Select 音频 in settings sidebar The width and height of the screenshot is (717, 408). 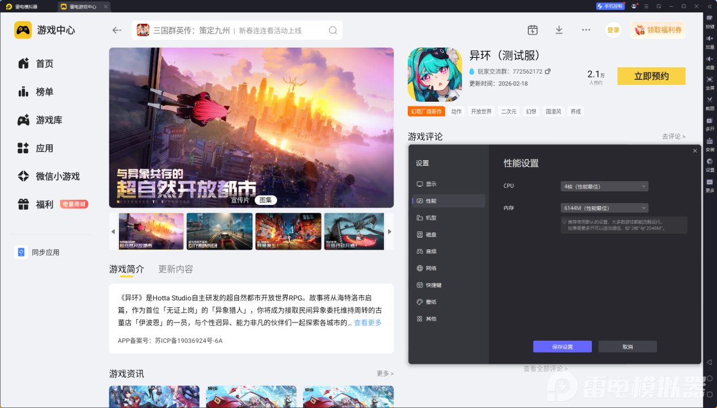[449, 251]
